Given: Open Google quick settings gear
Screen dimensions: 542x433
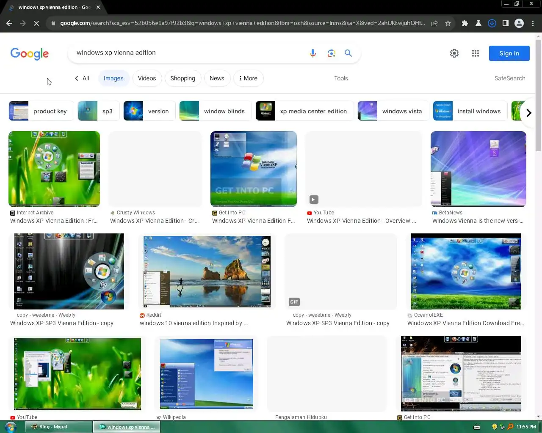Looking at the screenshot, I should click(454, 53).
